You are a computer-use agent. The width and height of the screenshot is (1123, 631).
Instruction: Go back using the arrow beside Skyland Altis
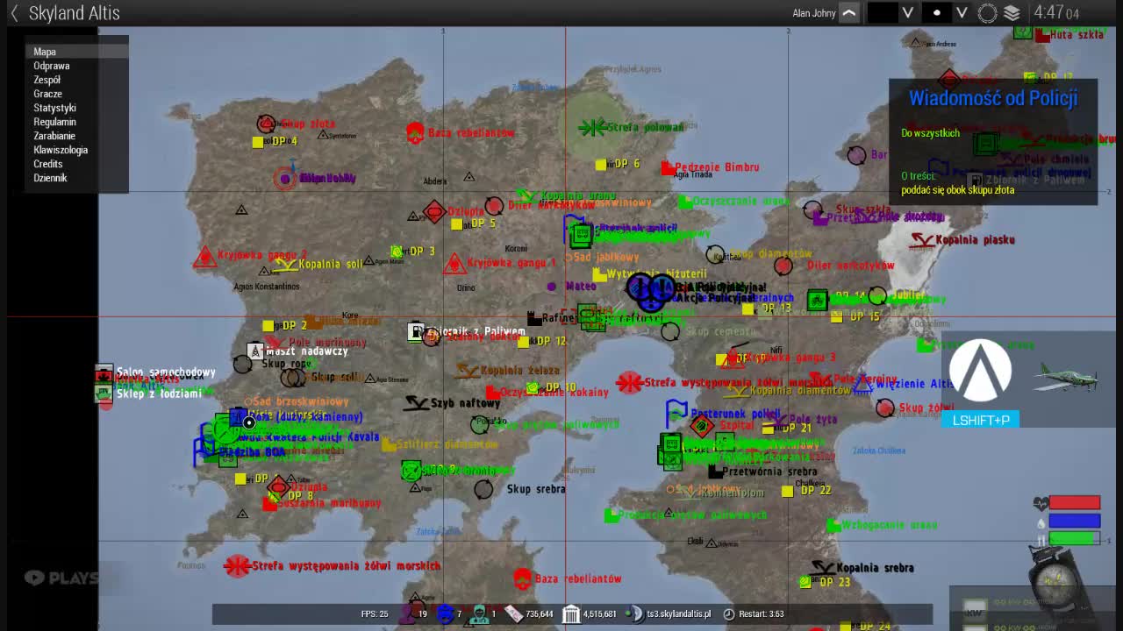(14, 13)
